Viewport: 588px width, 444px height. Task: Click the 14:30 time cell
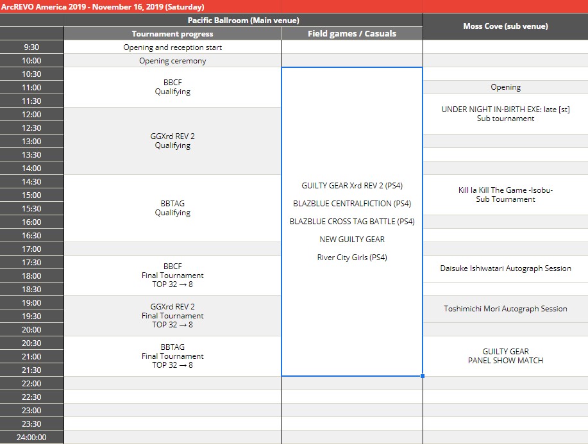tap(31, 182)
